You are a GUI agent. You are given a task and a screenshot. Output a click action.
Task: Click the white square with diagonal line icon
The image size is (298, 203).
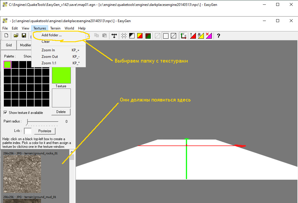(x=173, y=35)
